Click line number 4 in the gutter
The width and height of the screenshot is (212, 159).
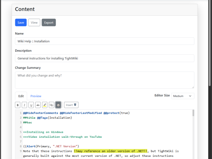click(x=21, y=127)
